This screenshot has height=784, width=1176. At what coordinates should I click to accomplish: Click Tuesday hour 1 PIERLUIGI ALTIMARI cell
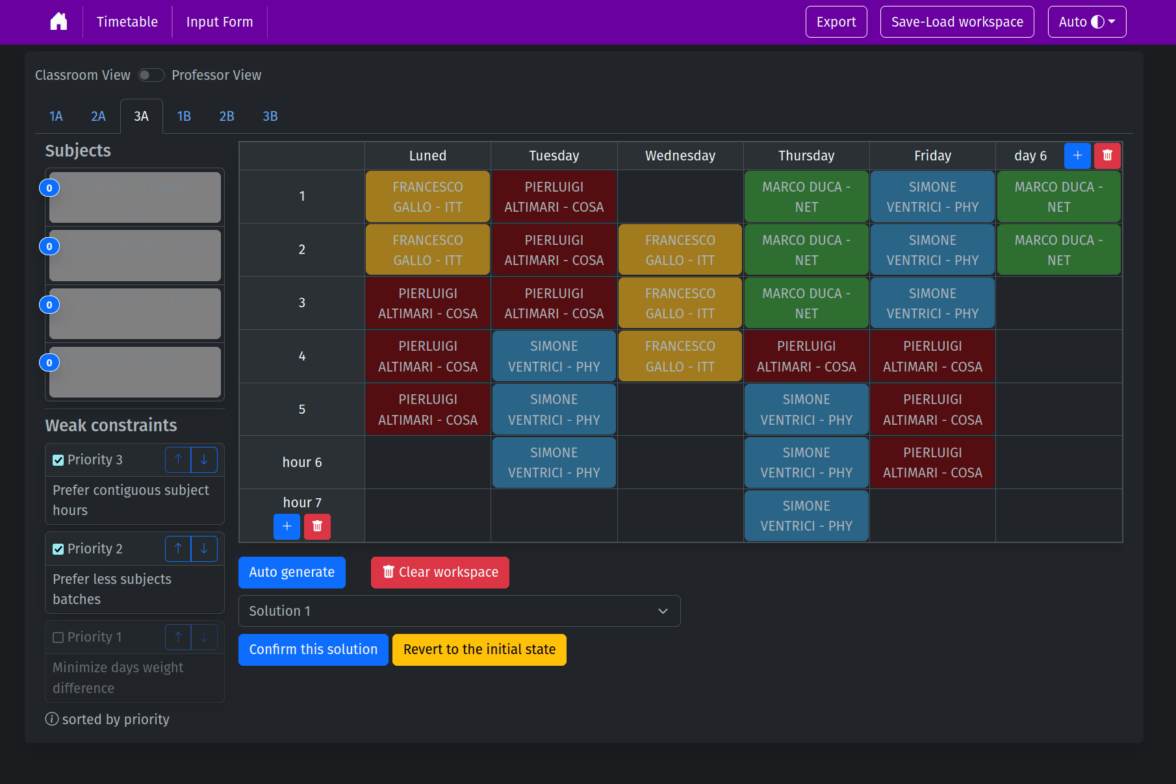tap(554, 197)
